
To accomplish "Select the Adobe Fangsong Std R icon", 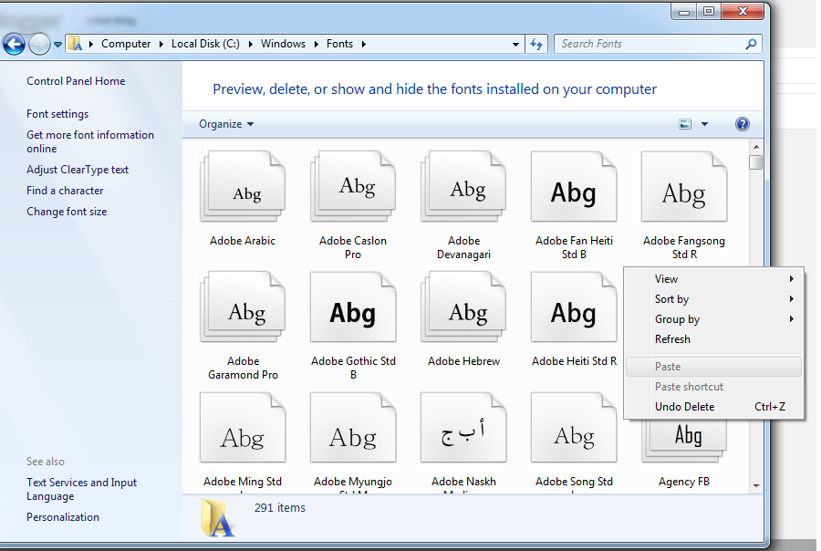I will (684, 186).
